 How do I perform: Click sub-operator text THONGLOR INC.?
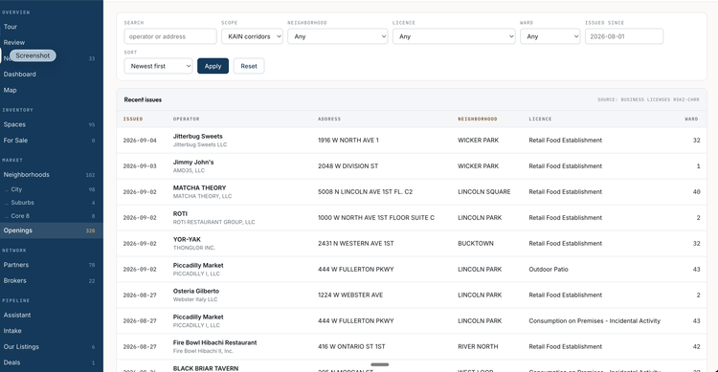pyautogui.click(x=194, y=248)
